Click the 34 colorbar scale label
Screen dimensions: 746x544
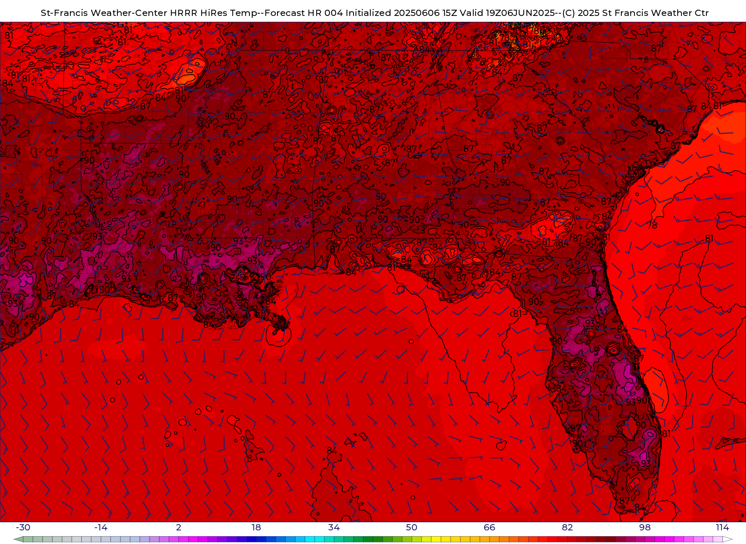coord(334,528)
